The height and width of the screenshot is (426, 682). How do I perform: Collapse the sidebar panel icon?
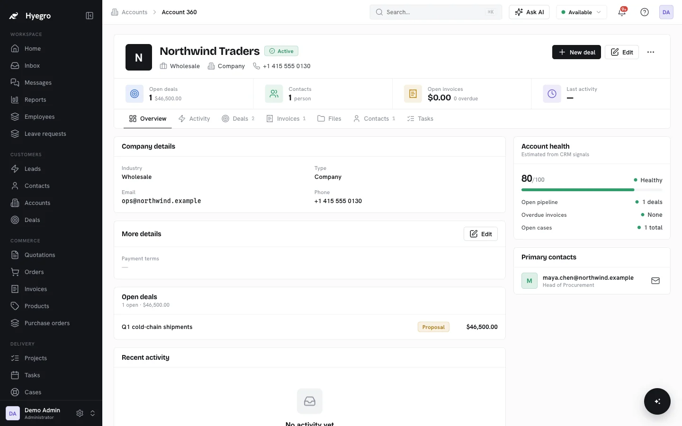[90, 16]
